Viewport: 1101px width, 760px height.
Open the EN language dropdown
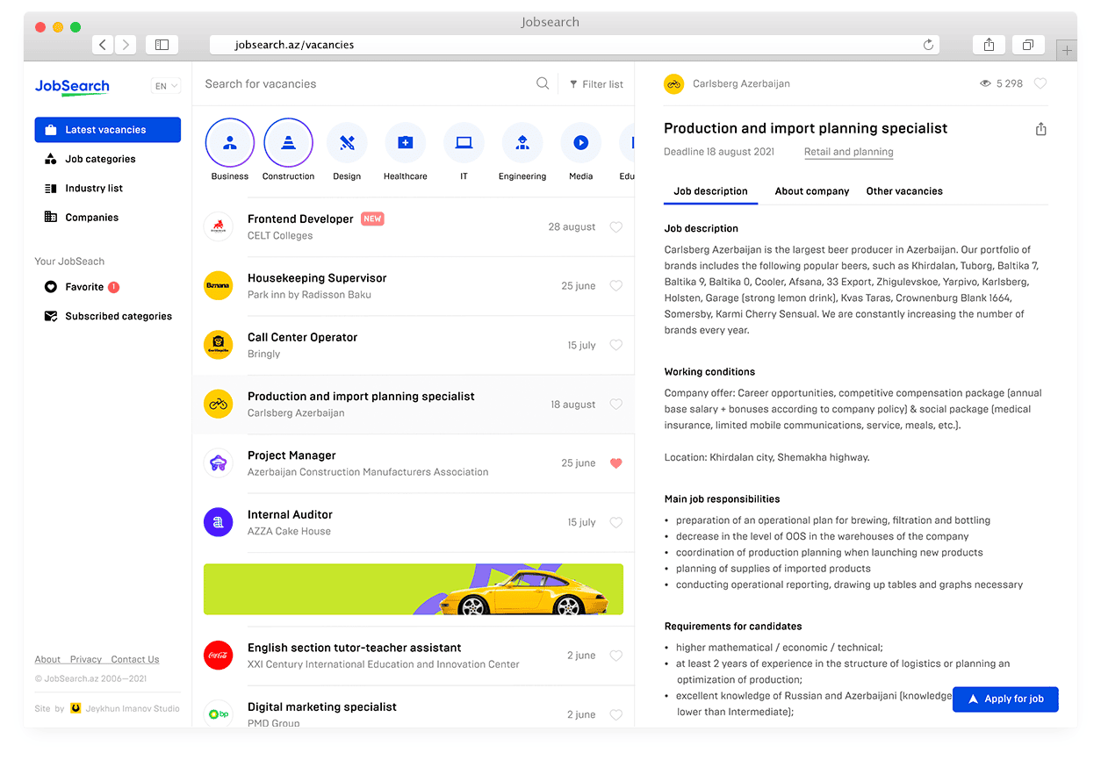(x=166, y=86)
